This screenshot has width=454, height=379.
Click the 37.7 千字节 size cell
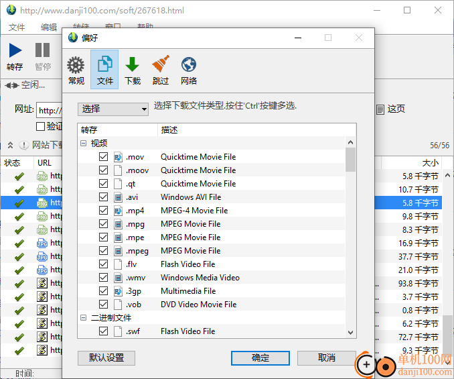click(x=418, y=257)
